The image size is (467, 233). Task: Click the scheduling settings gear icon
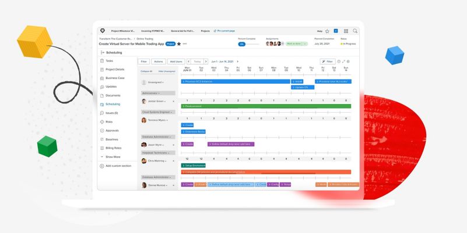click(349, 61)
